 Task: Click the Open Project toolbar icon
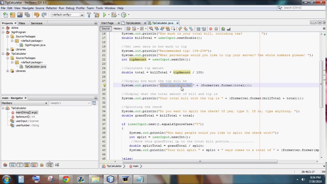pyautogui.click(x=20, y=15)
